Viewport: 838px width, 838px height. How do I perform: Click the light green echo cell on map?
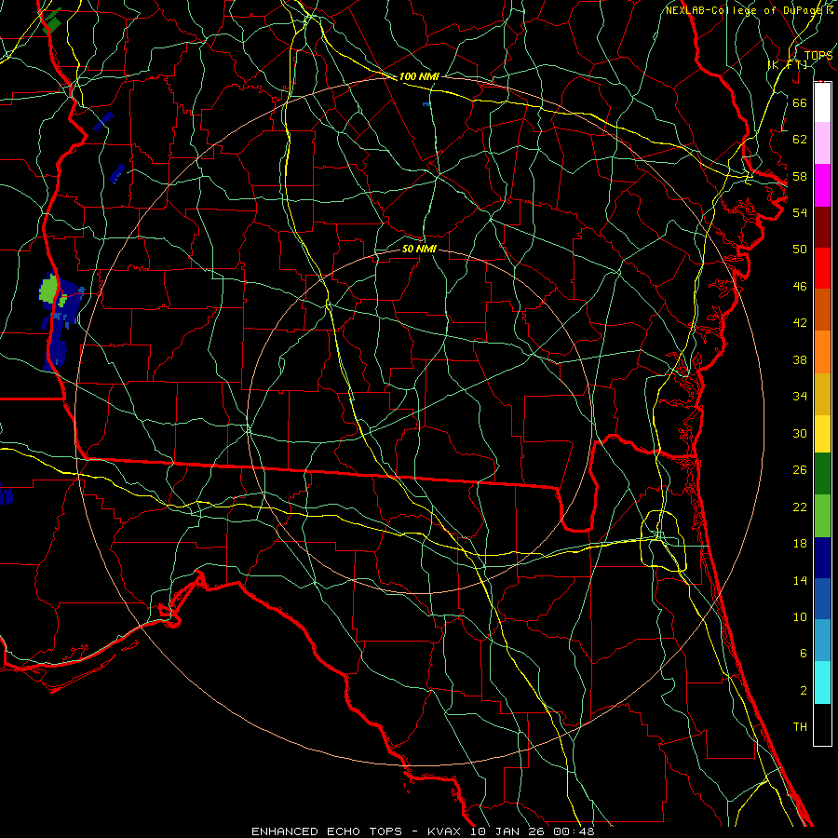[x=48, y=290]
